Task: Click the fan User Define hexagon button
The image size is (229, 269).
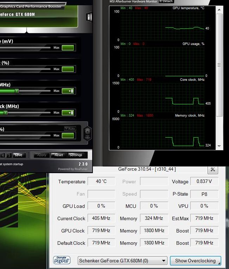Action: point(87,134)
